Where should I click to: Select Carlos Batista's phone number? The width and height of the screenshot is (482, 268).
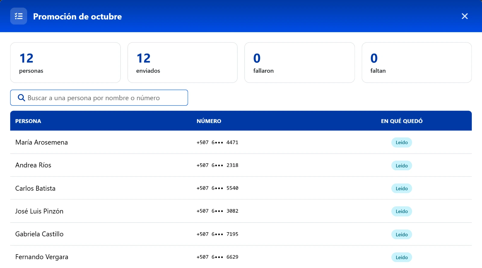pos(218,188)
